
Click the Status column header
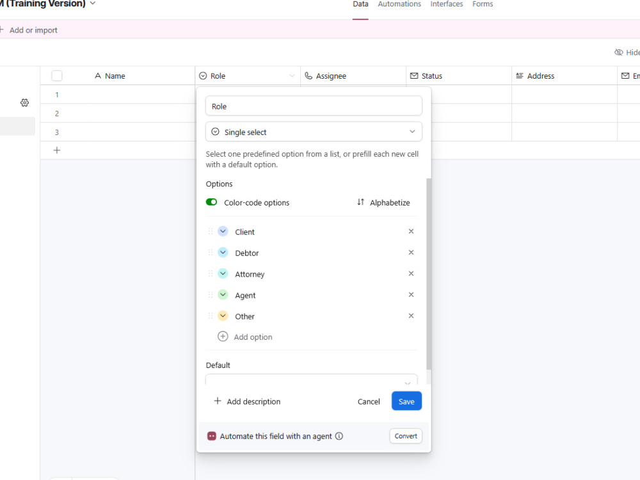[x=459, y=76]
